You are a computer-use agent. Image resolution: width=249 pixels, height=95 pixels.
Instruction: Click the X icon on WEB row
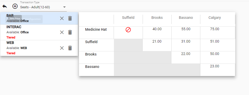[x=62, y=48]
